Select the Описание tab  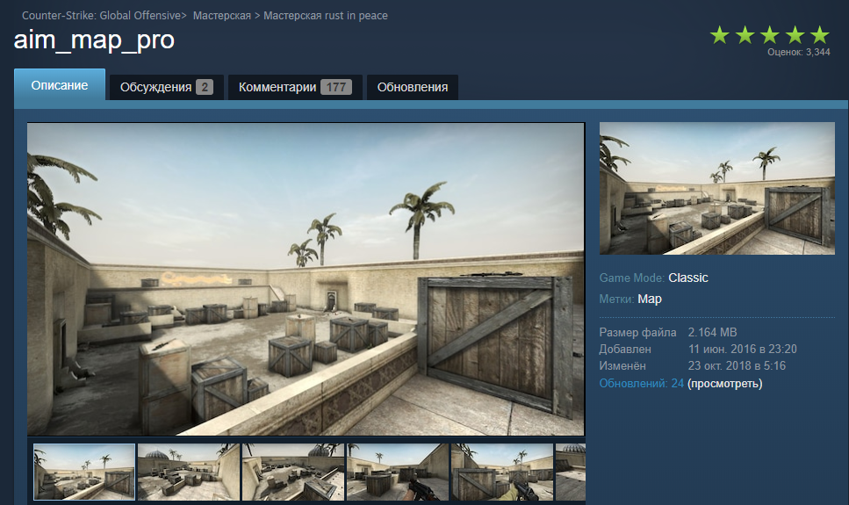click(x=60, y=85)
